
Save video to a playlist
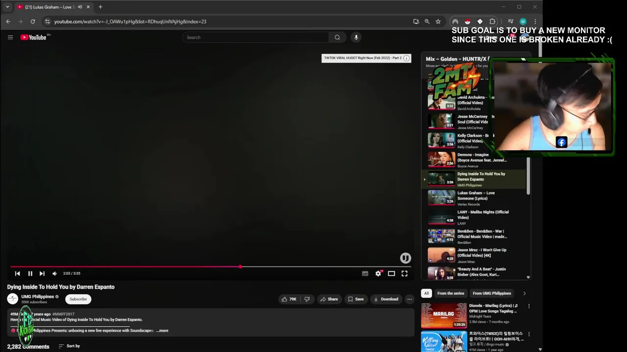click(356, 299)
